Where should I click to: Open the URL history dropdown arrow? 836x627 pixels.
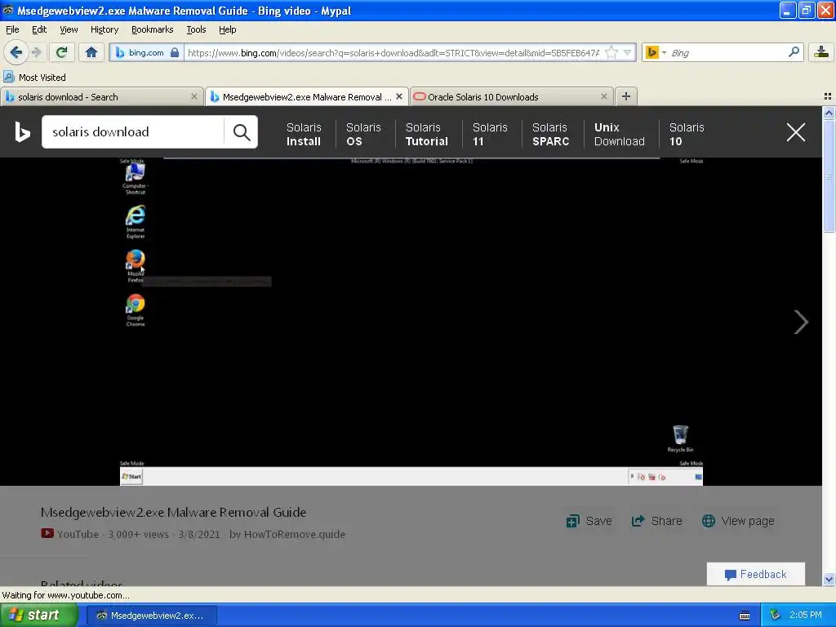(628, 52)
